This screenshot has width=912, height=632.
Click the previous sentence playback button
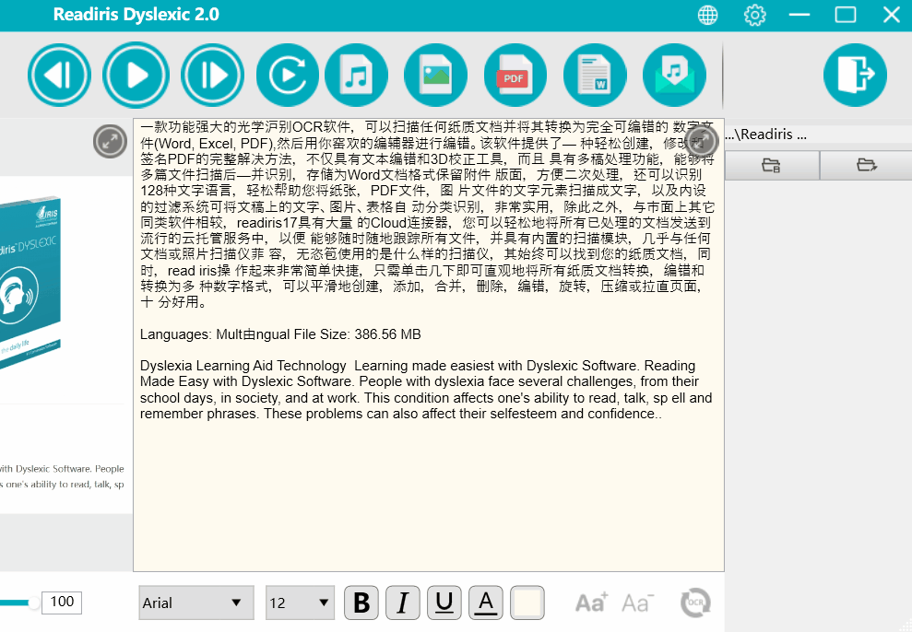point(59,75)
